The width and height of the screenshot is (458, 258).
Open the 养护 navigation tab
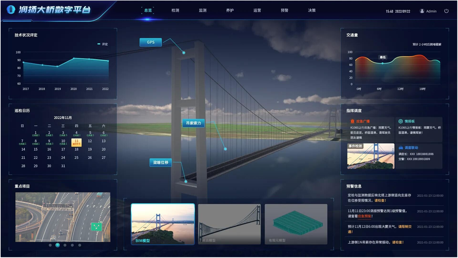point(230,10)
